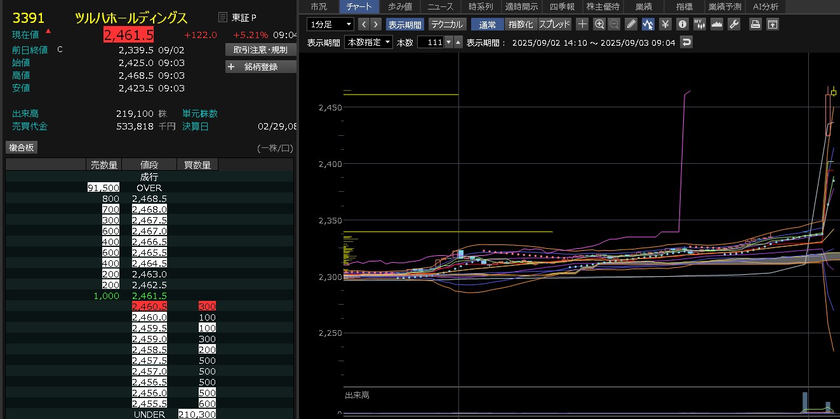The height and width of the screenshot is (419, 840).
Task: Click stock code 3391
Action: click(x=29, y=18)
